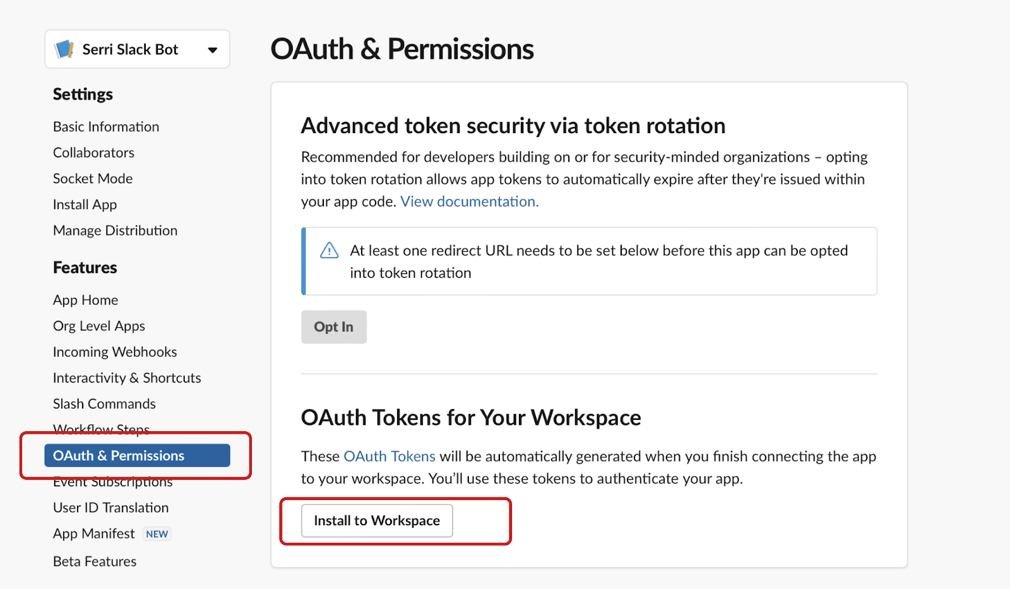Click Install to Workspace button

pos(377,521)
